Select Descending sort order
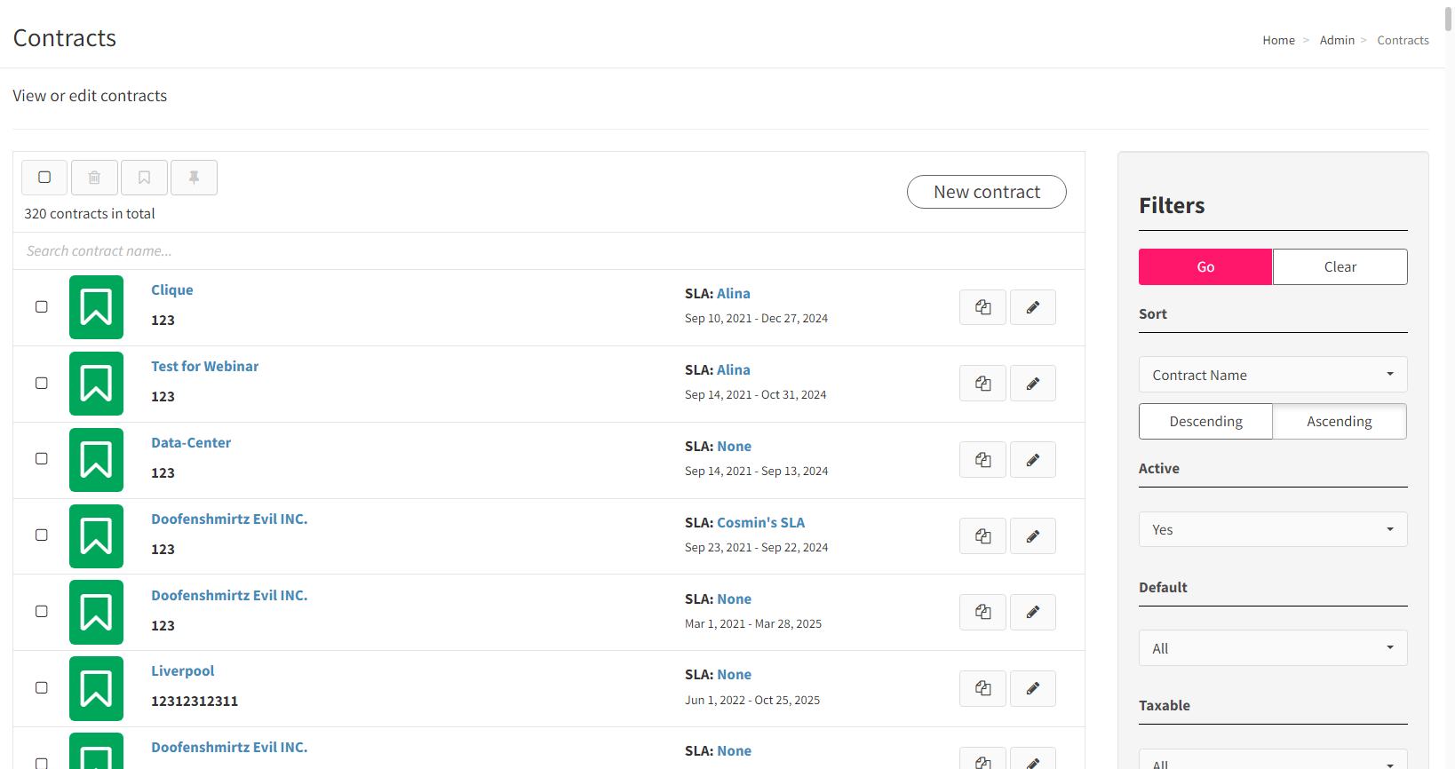 coord(1205,421)
